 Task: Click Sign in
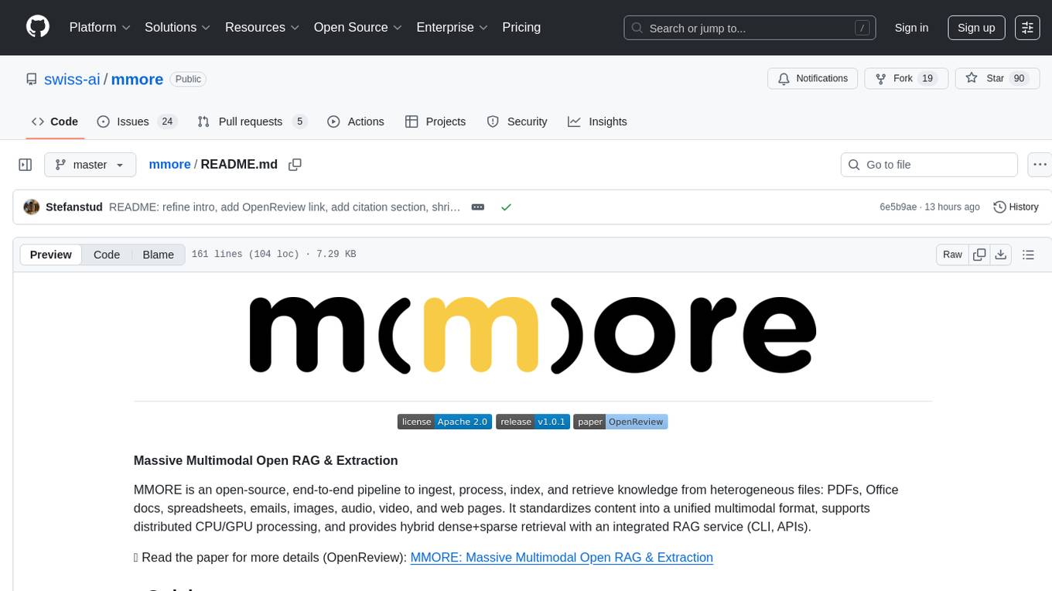[911, 28]
